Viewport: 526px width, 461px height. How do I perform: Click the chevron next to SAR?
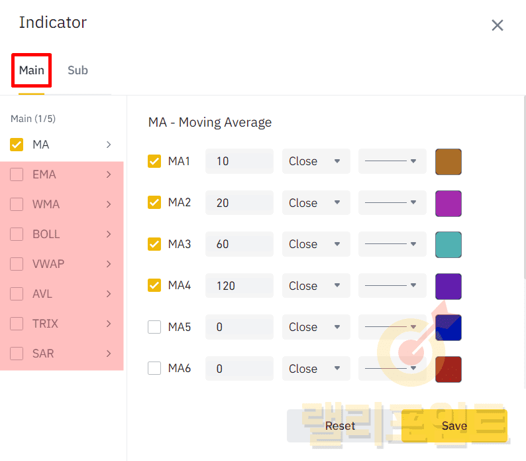[109, 354]
